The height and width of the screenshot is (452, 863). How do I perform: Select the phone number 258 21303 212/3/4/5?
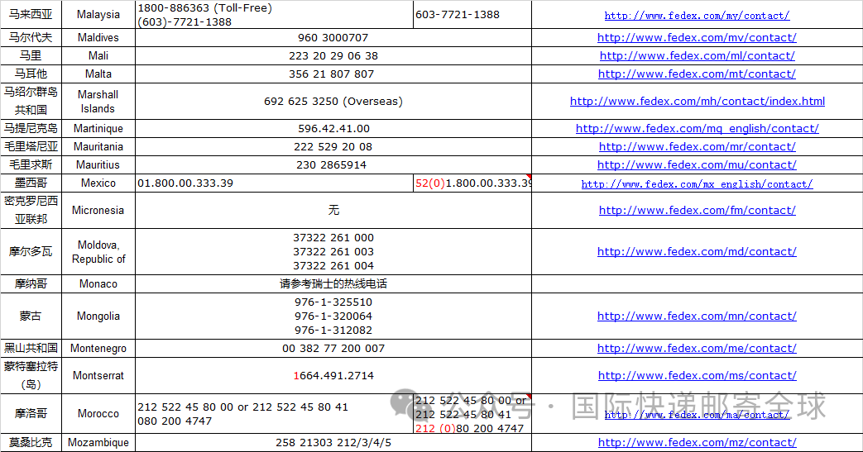click(x=333, y=443)
